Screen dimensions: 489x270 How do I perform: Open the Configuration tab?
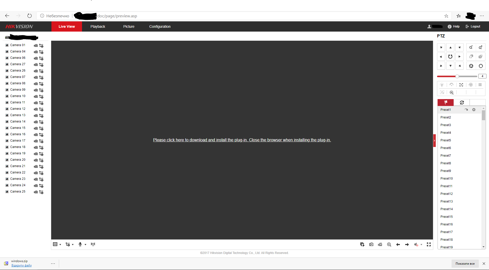coord(160,26)
